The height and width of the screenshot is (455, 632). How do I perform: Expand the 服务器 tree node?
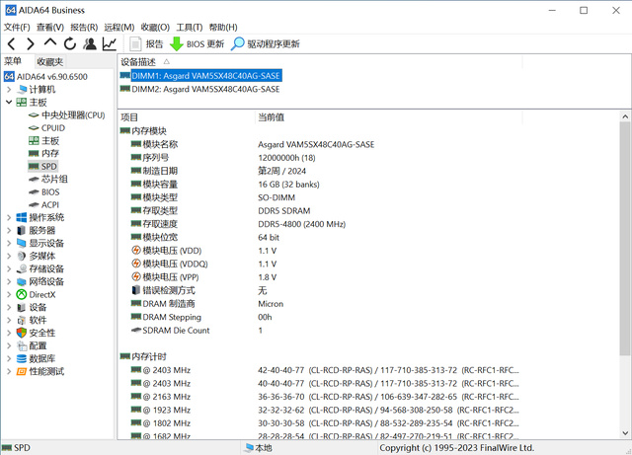(x=9, y=231)
